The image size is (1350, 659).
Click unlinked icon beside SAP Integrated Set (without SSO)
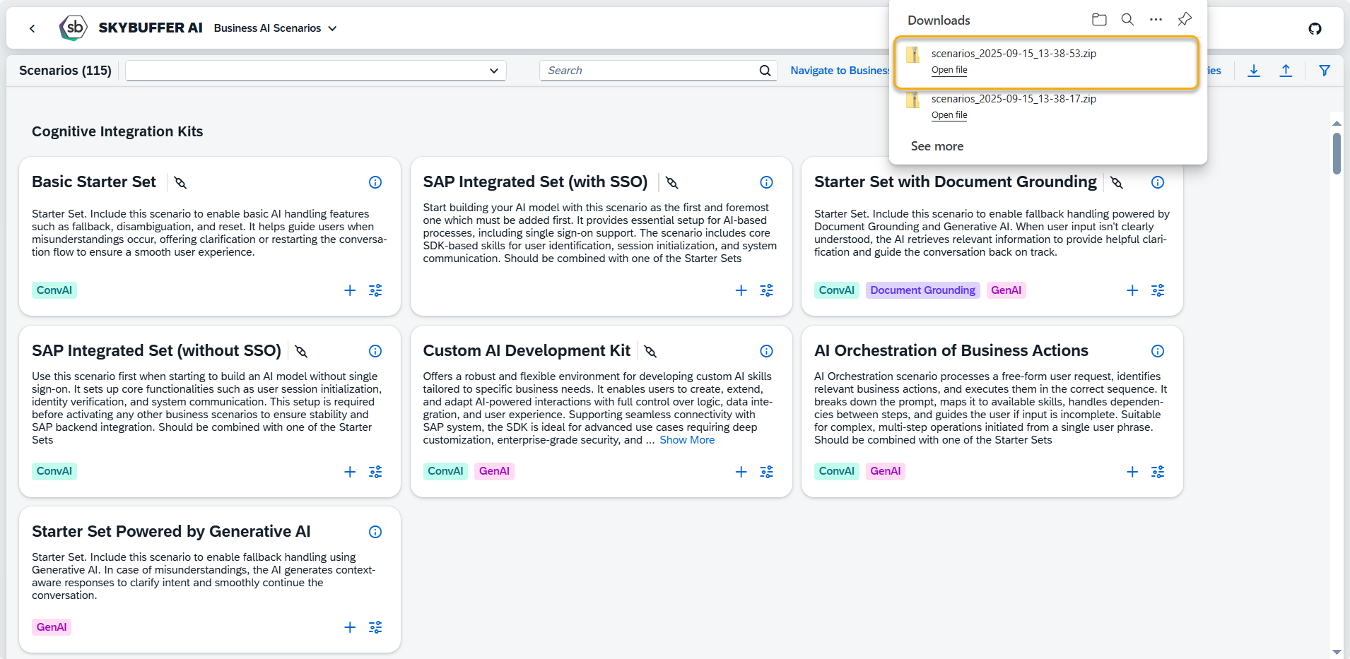point(301,351)
